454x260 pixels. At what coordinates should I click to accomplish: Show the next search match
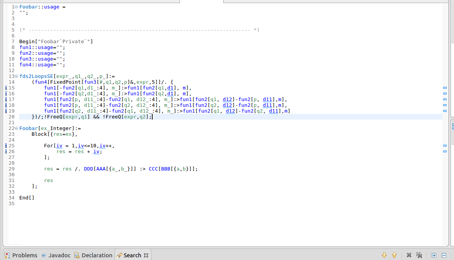click(385, 255)
